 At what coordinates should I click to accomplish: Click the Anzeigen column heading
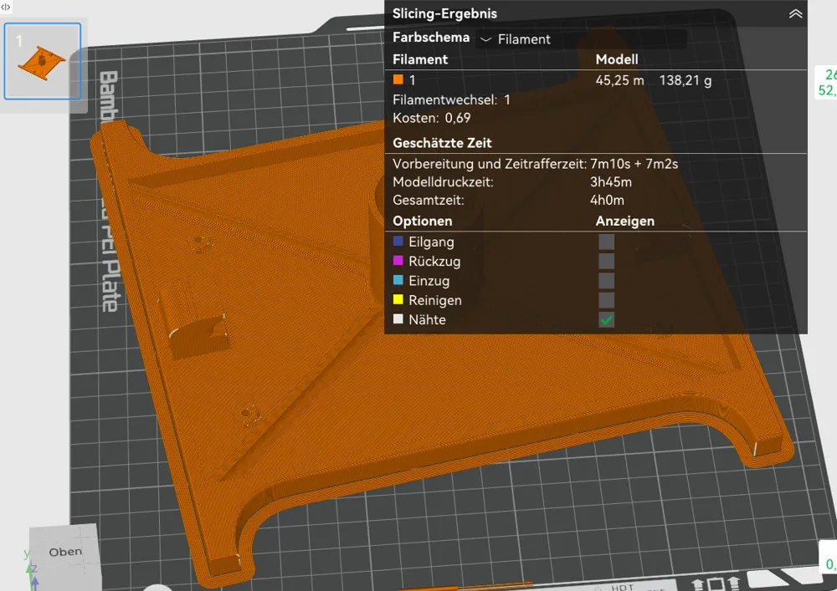[x=625, y=222]
